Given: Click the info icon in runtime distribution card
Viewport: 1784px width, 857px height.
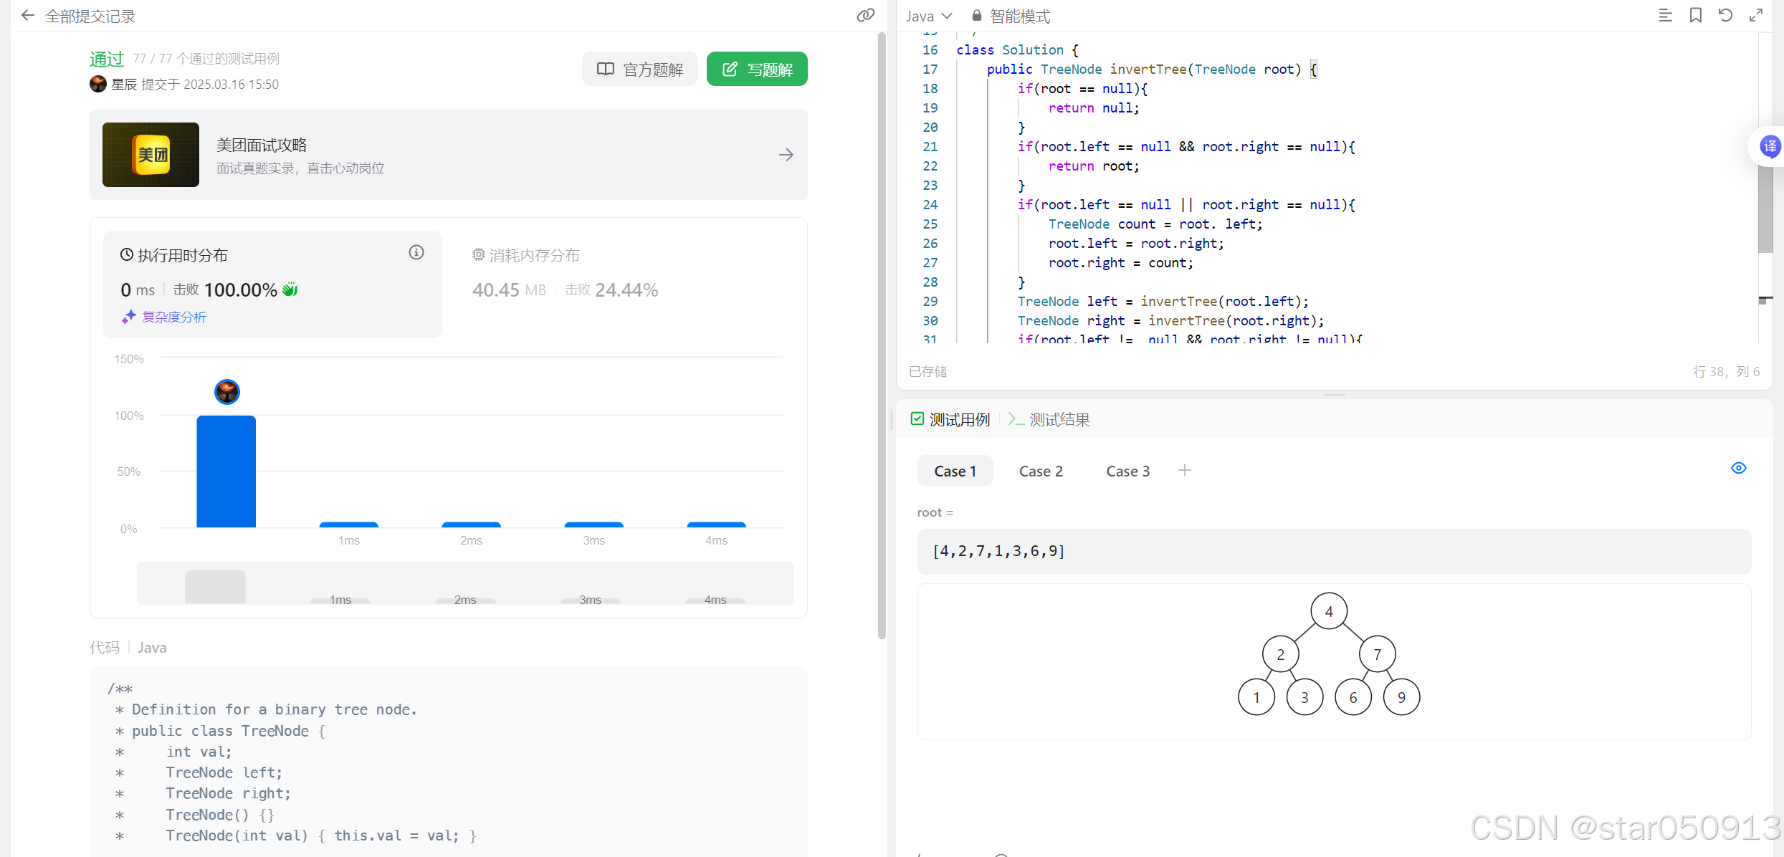Looking at the screenshot, I should (x=416, y=252).
